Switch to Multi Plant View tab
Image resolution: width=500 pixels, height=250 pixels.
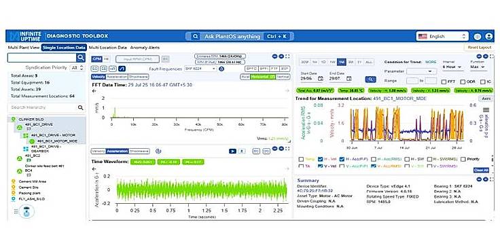point(24,48)
